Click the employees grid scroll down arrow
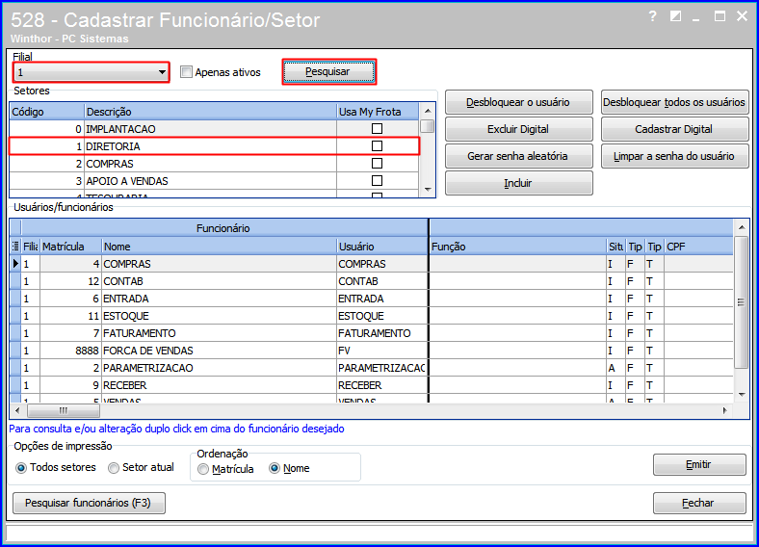 (x=741, y=395)
